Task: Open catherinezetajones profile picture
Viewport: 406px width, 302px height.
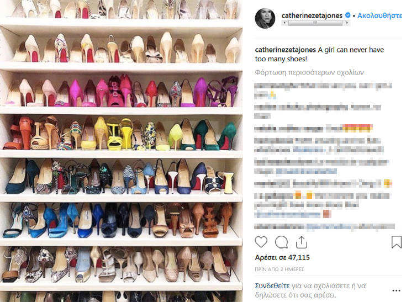Action: 265,18
